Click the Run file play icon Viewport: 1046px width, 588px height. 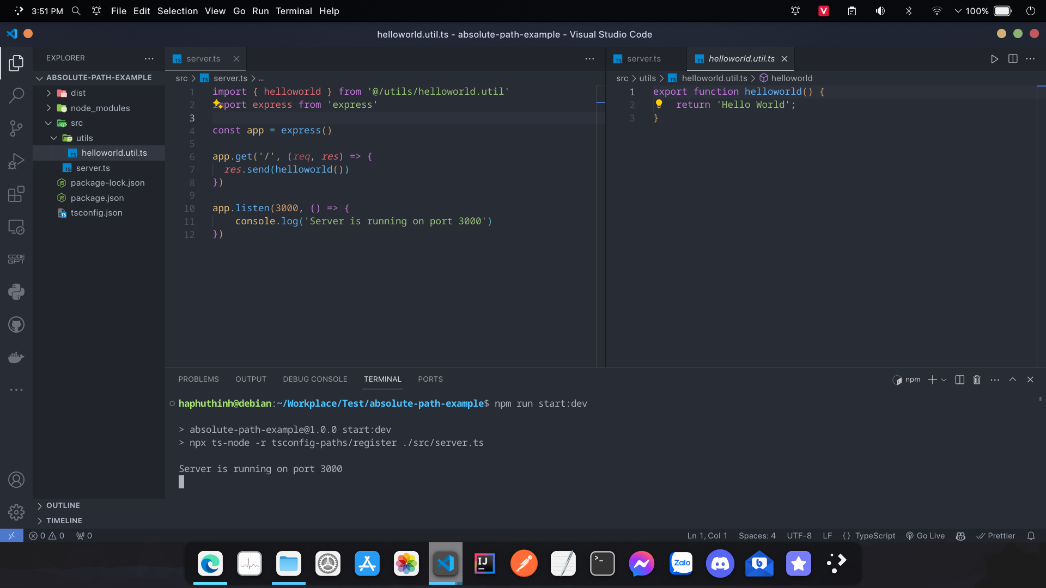[994, 59]
